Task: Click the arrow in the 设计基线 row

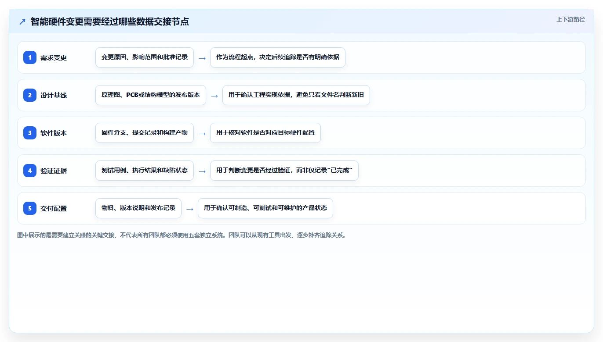Action: pyautogui.click(x=214, y=96)
